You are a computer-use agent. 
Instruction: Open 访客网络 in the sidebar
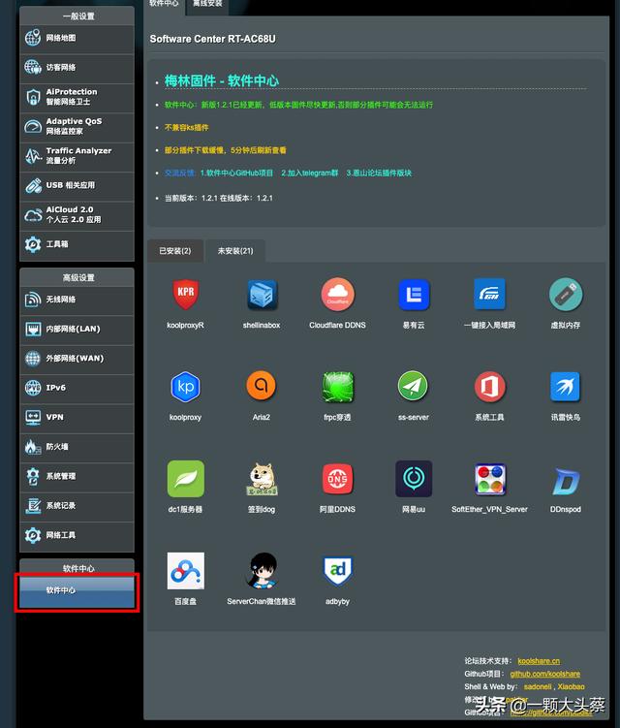click(77, 68)
